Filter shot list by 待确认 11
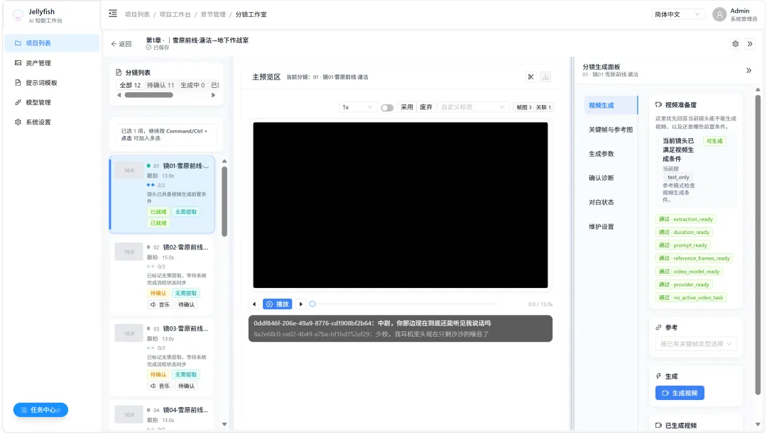This screenshot has width=767, height=434. coord(161,85)
